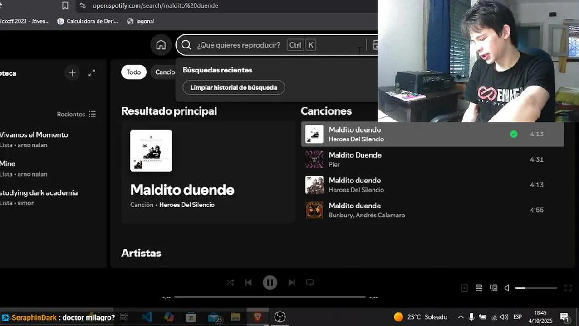Open artist Pier link
This screenshot has width=579, height=326.
point(334,164)
